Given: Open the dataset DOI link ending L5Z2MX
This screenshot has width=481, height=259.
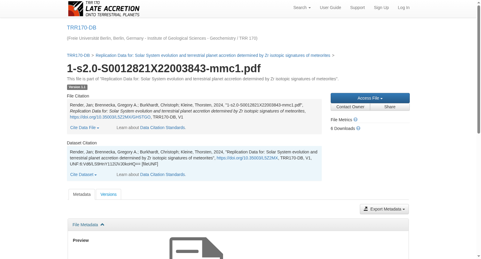Looking at the screenshot, I should coord(247,158).
